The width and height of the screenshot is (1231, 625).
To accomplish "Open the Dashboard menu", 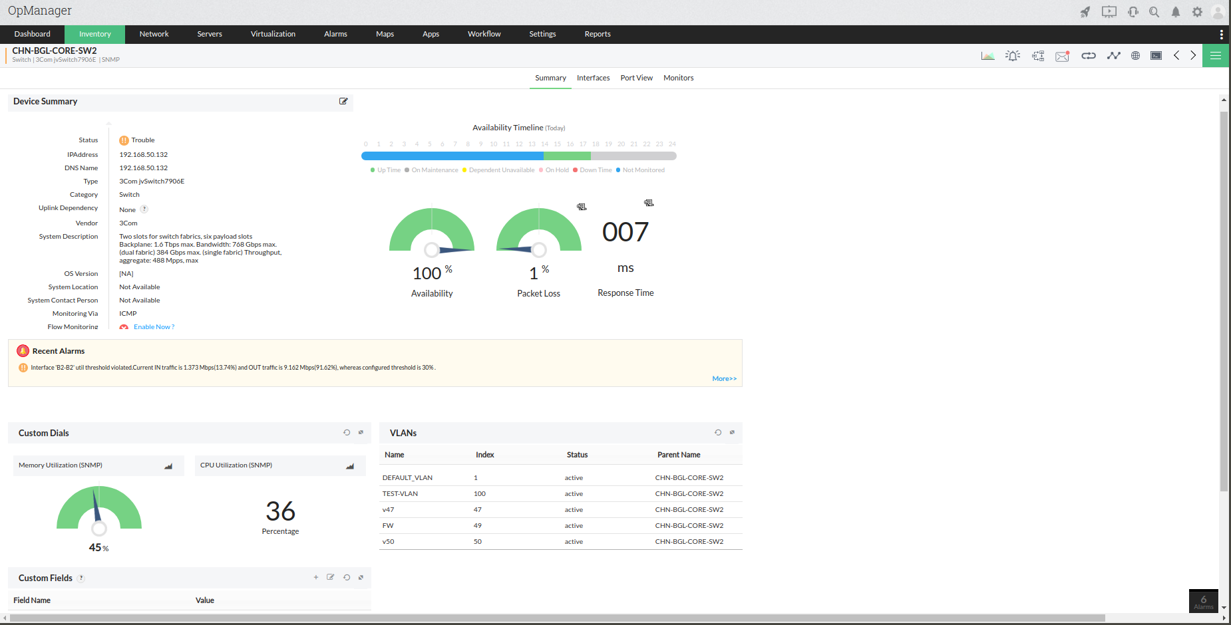I will pos(33,35).
